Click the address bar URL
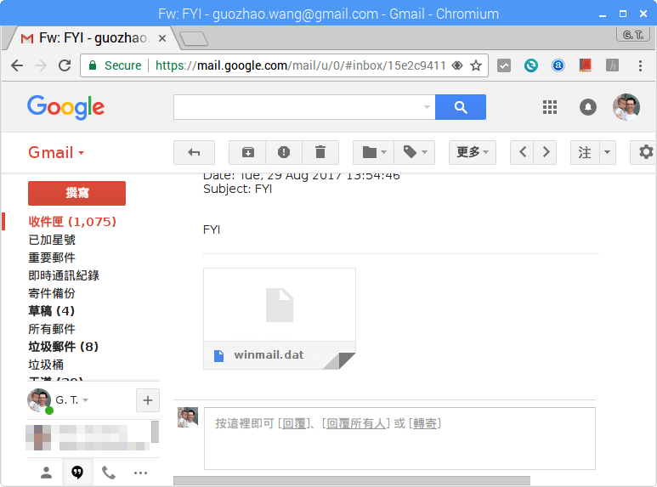This screenshot has height=487, width=657. pos(300,65)
